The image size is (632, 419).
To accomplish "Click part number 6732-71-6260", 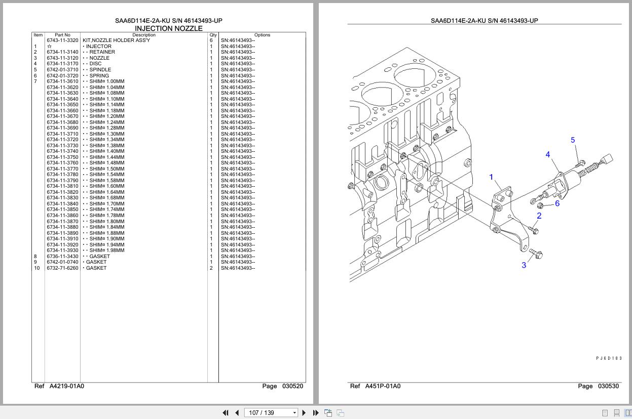I will 63,268.
